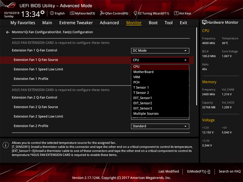
Task: Click the info icon in help panel
Action: click(6, 145)
